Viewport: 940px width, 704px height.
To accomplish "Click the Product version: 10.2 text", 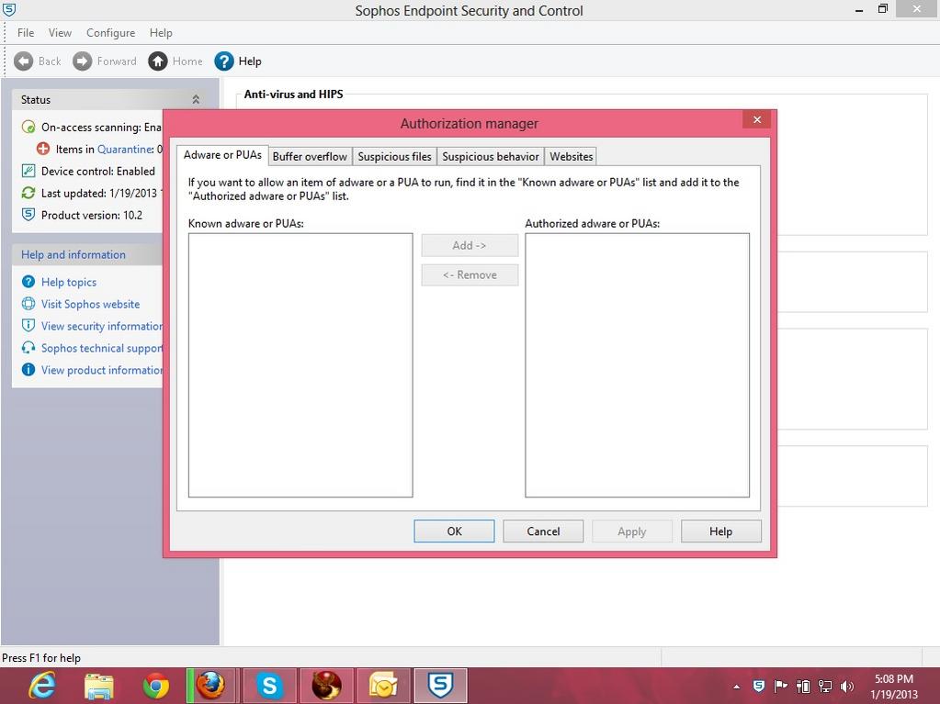I will coord(92,215).
